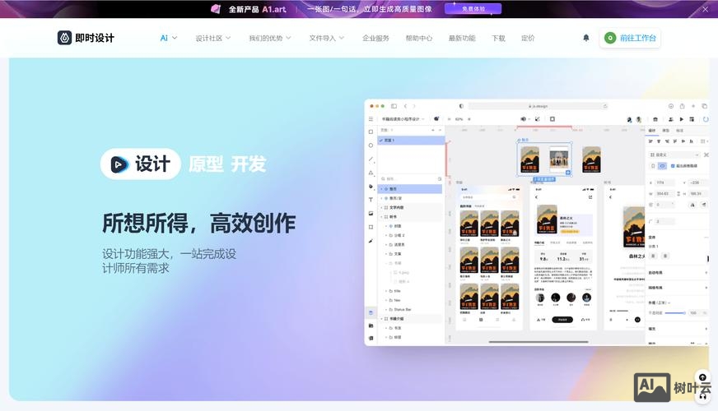Expand 自动布局 with its plus icon
718x411 pixels.
tap(706, 272)
